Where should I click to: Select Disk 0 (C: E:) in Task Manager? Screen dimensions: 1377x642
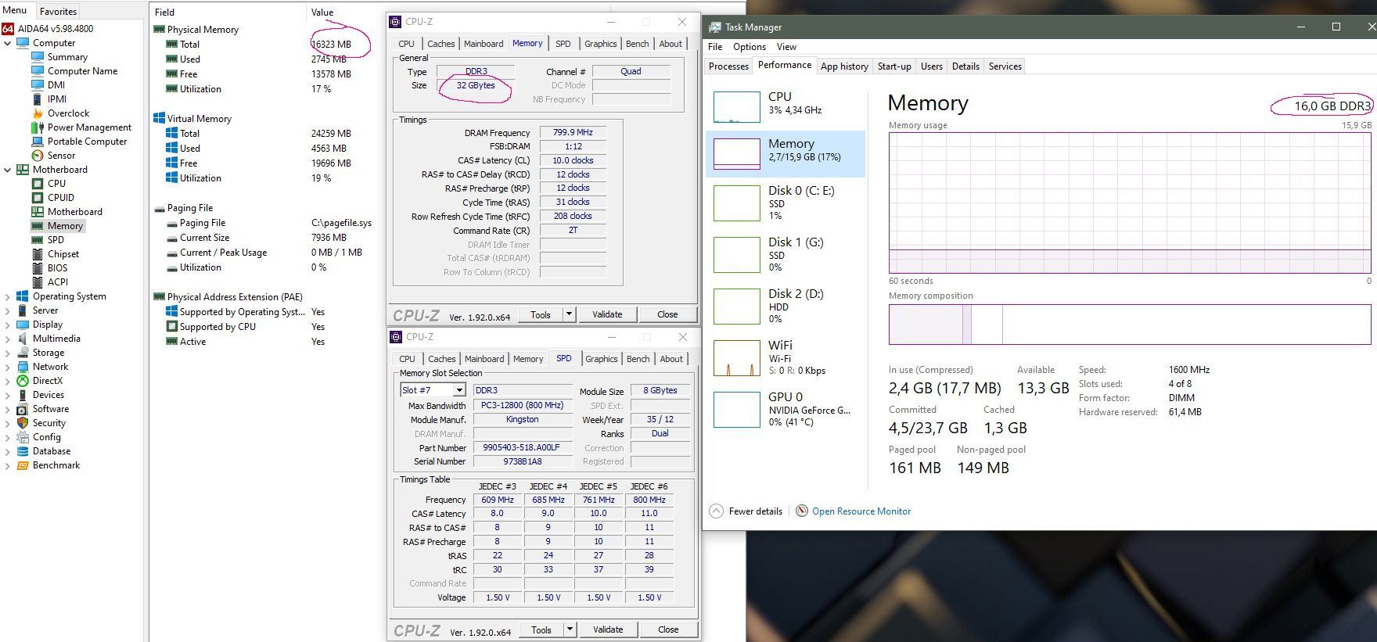pos(786,203)
